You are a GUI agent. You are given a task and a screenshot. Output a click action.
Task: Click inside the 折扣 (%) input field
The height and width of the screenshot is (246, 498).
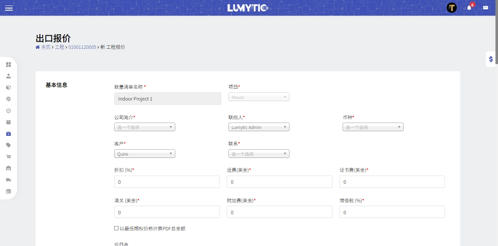tap(166, 182)
